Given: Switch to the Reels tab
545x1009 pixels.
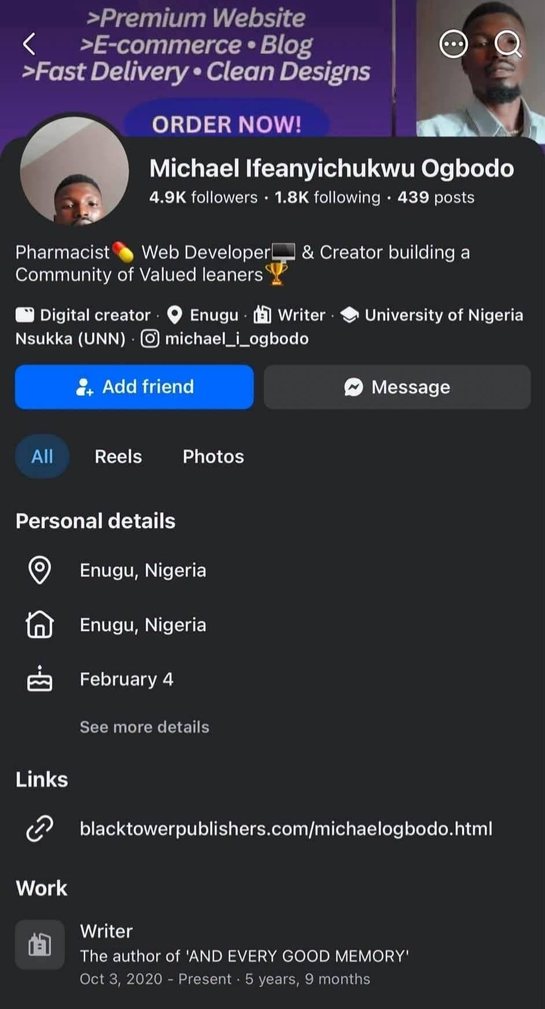Looking at the screenshot, I should [118, 456].
